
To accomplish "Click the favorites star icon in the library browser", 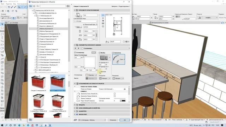I will click(x=34, y=6).
